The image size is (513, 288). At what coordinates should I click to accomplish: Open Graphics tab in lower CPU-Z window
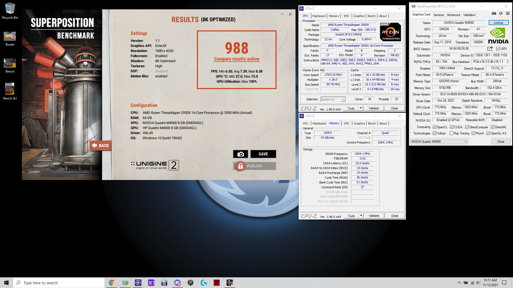tap(359, 123)
